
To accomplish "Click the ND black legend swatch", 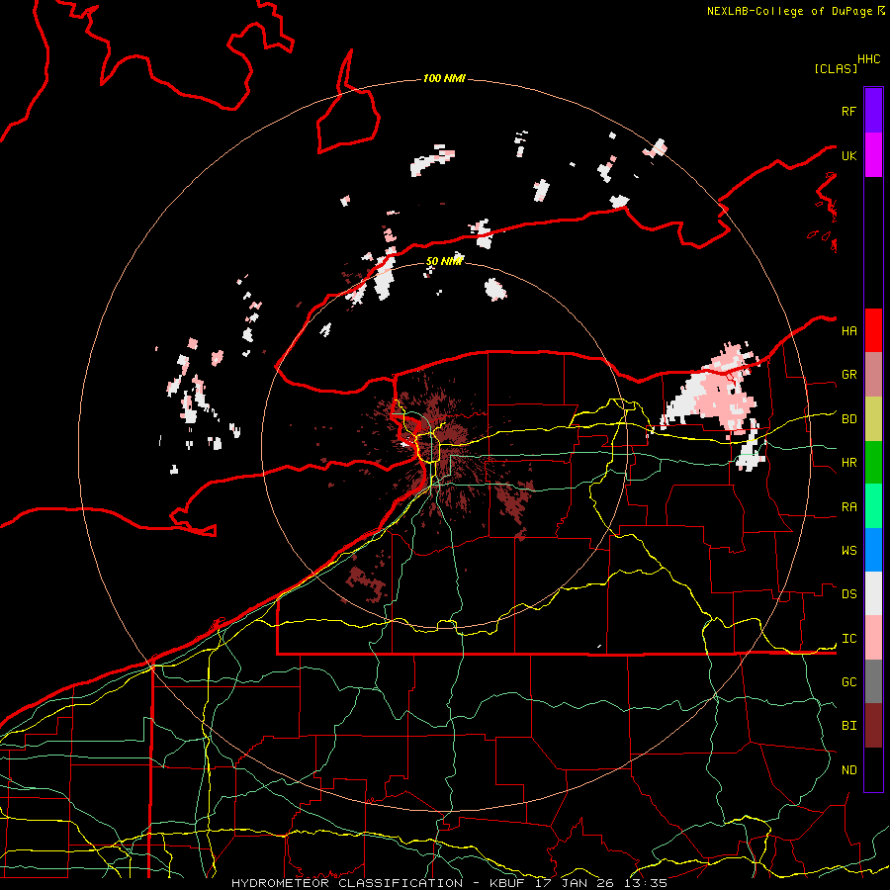I will (873, 769).
